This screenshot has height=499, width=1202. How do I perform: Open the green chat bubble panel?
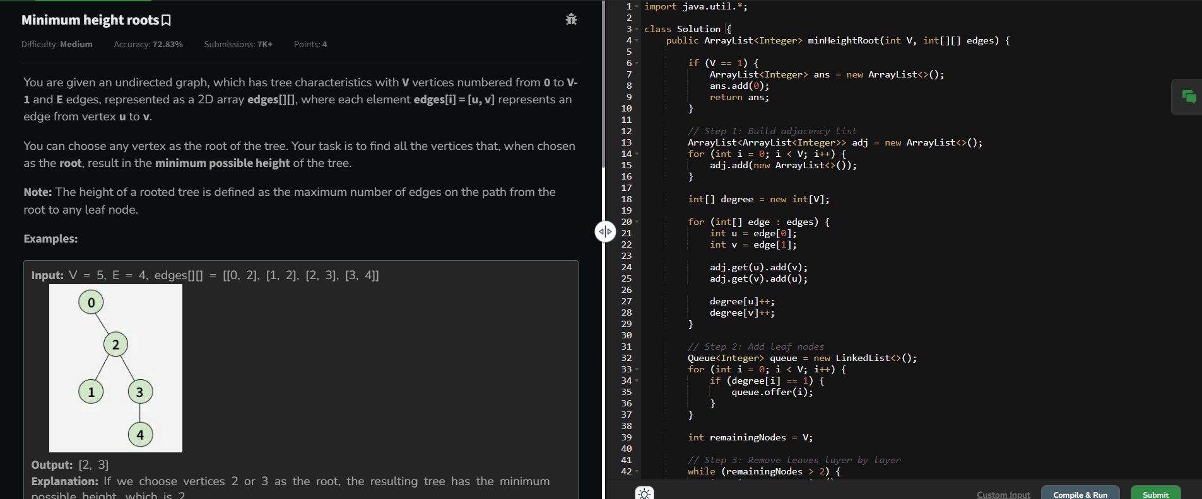click(1189, 97)
